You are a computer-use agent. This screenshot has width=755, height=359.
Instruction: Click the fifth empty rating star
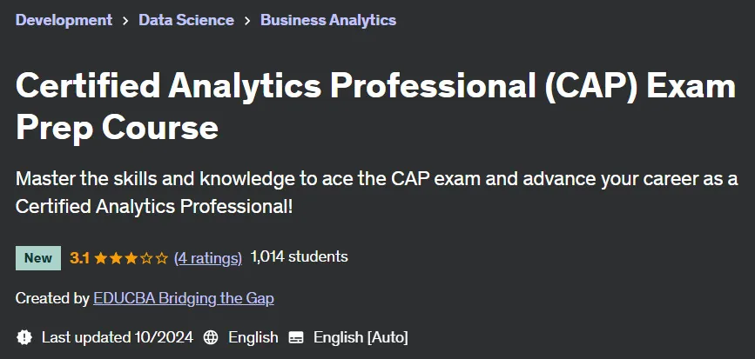pos(162,258)
